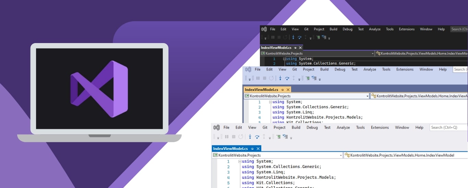Click Search box in the dark window
The image size is (468, 188).
coord(459,29)
